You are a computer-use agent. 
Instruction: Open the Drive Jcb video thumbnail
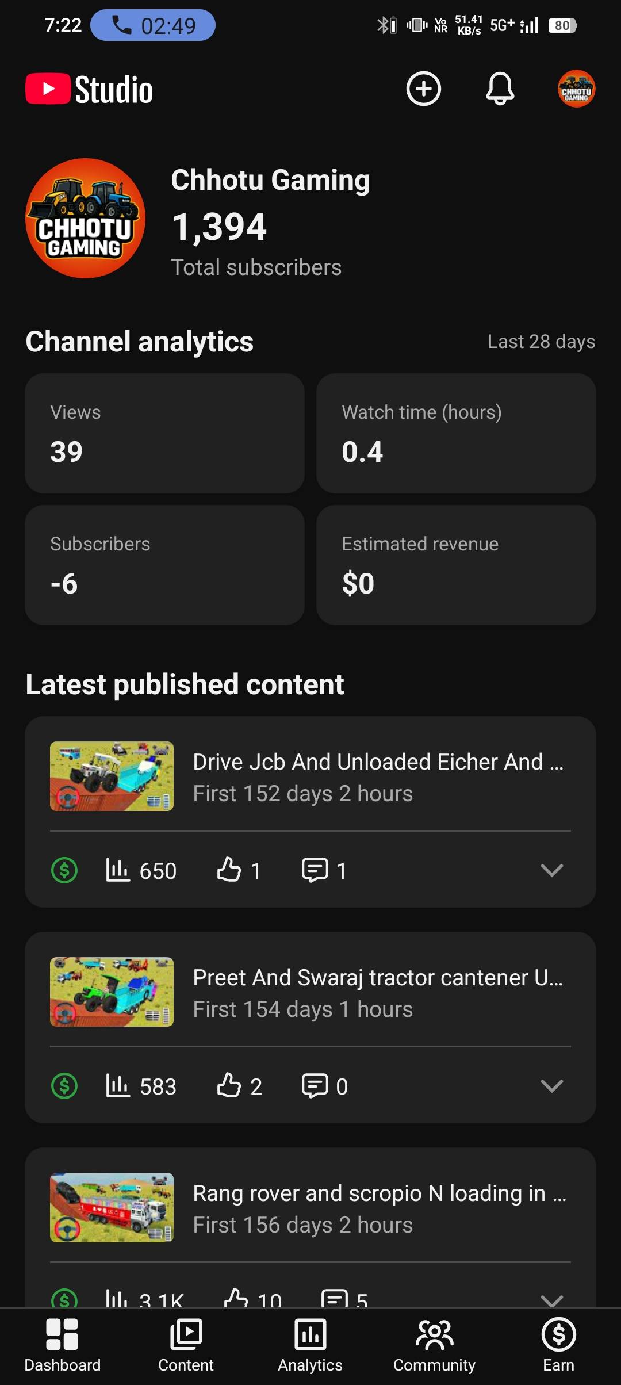pos(112,776)
